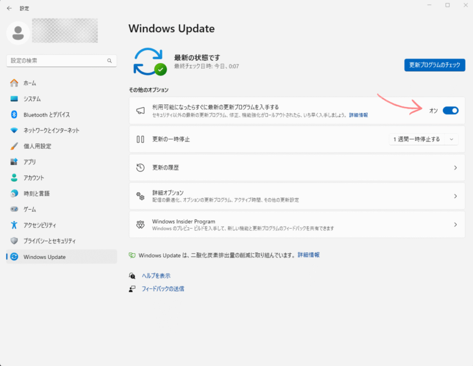Click the Accounts person icon in sidebar
The height and width of the screenshot is (366, 473).
tap(14, 177)
